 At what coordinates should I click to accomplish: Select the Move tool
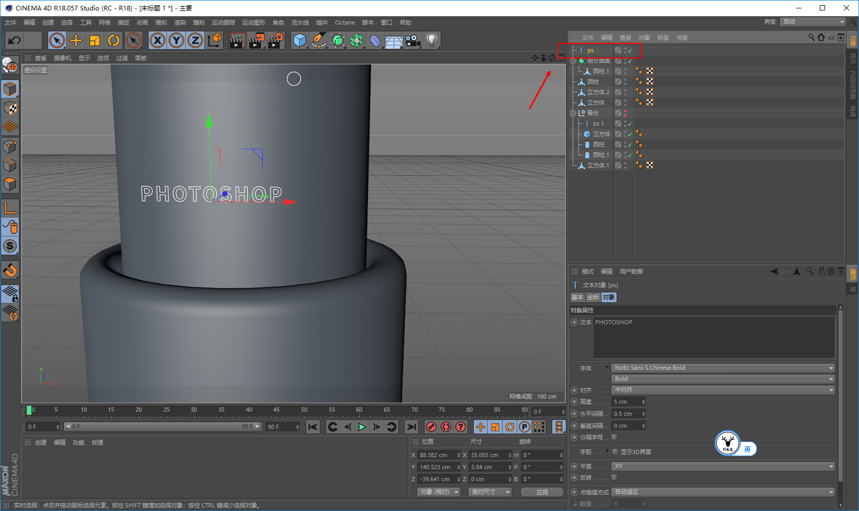tap(76, 40)
